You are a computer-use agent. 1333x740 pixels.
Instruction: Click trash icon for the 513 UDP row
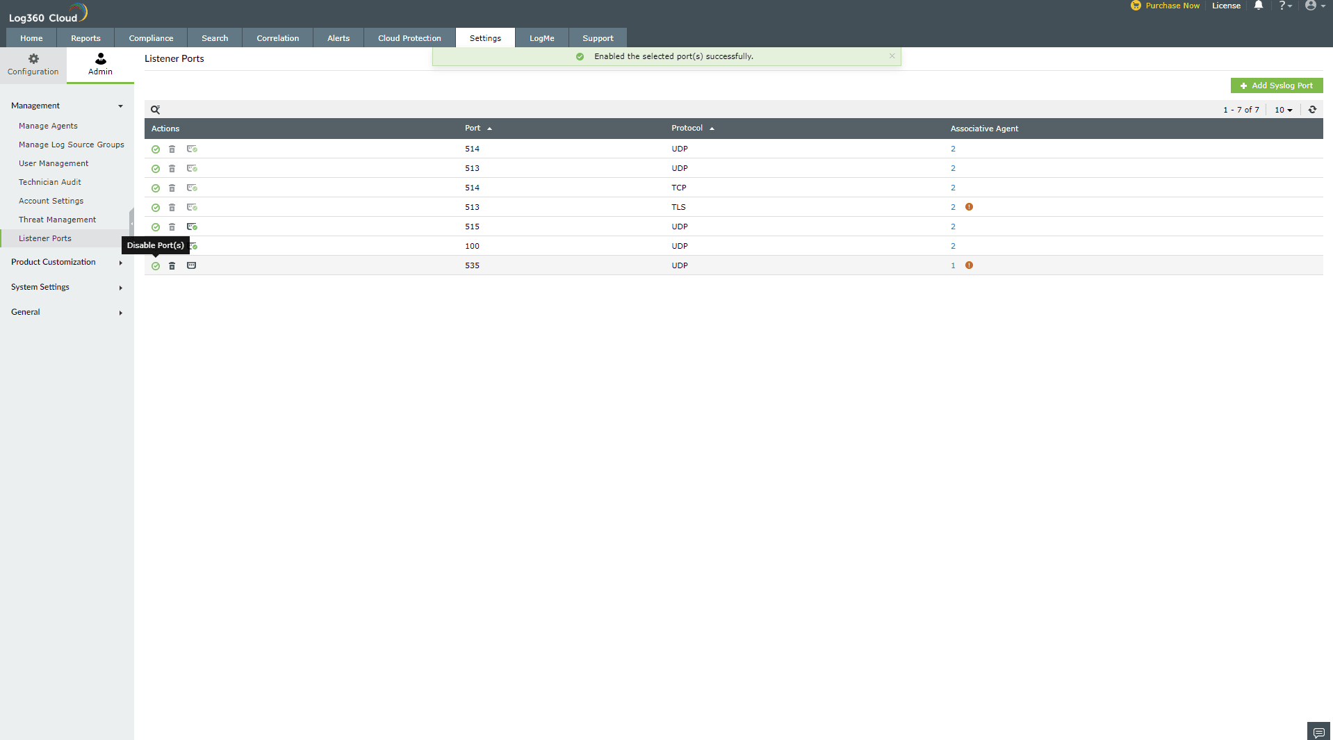coord(172,169)
